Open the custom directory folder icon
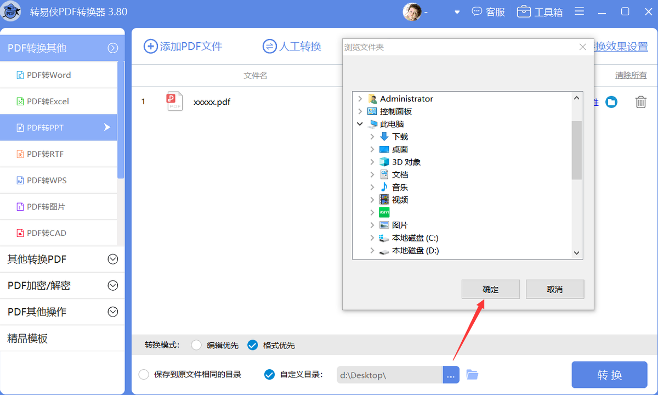The height and width of the screenshot is (395, 658). coord(472,375)
